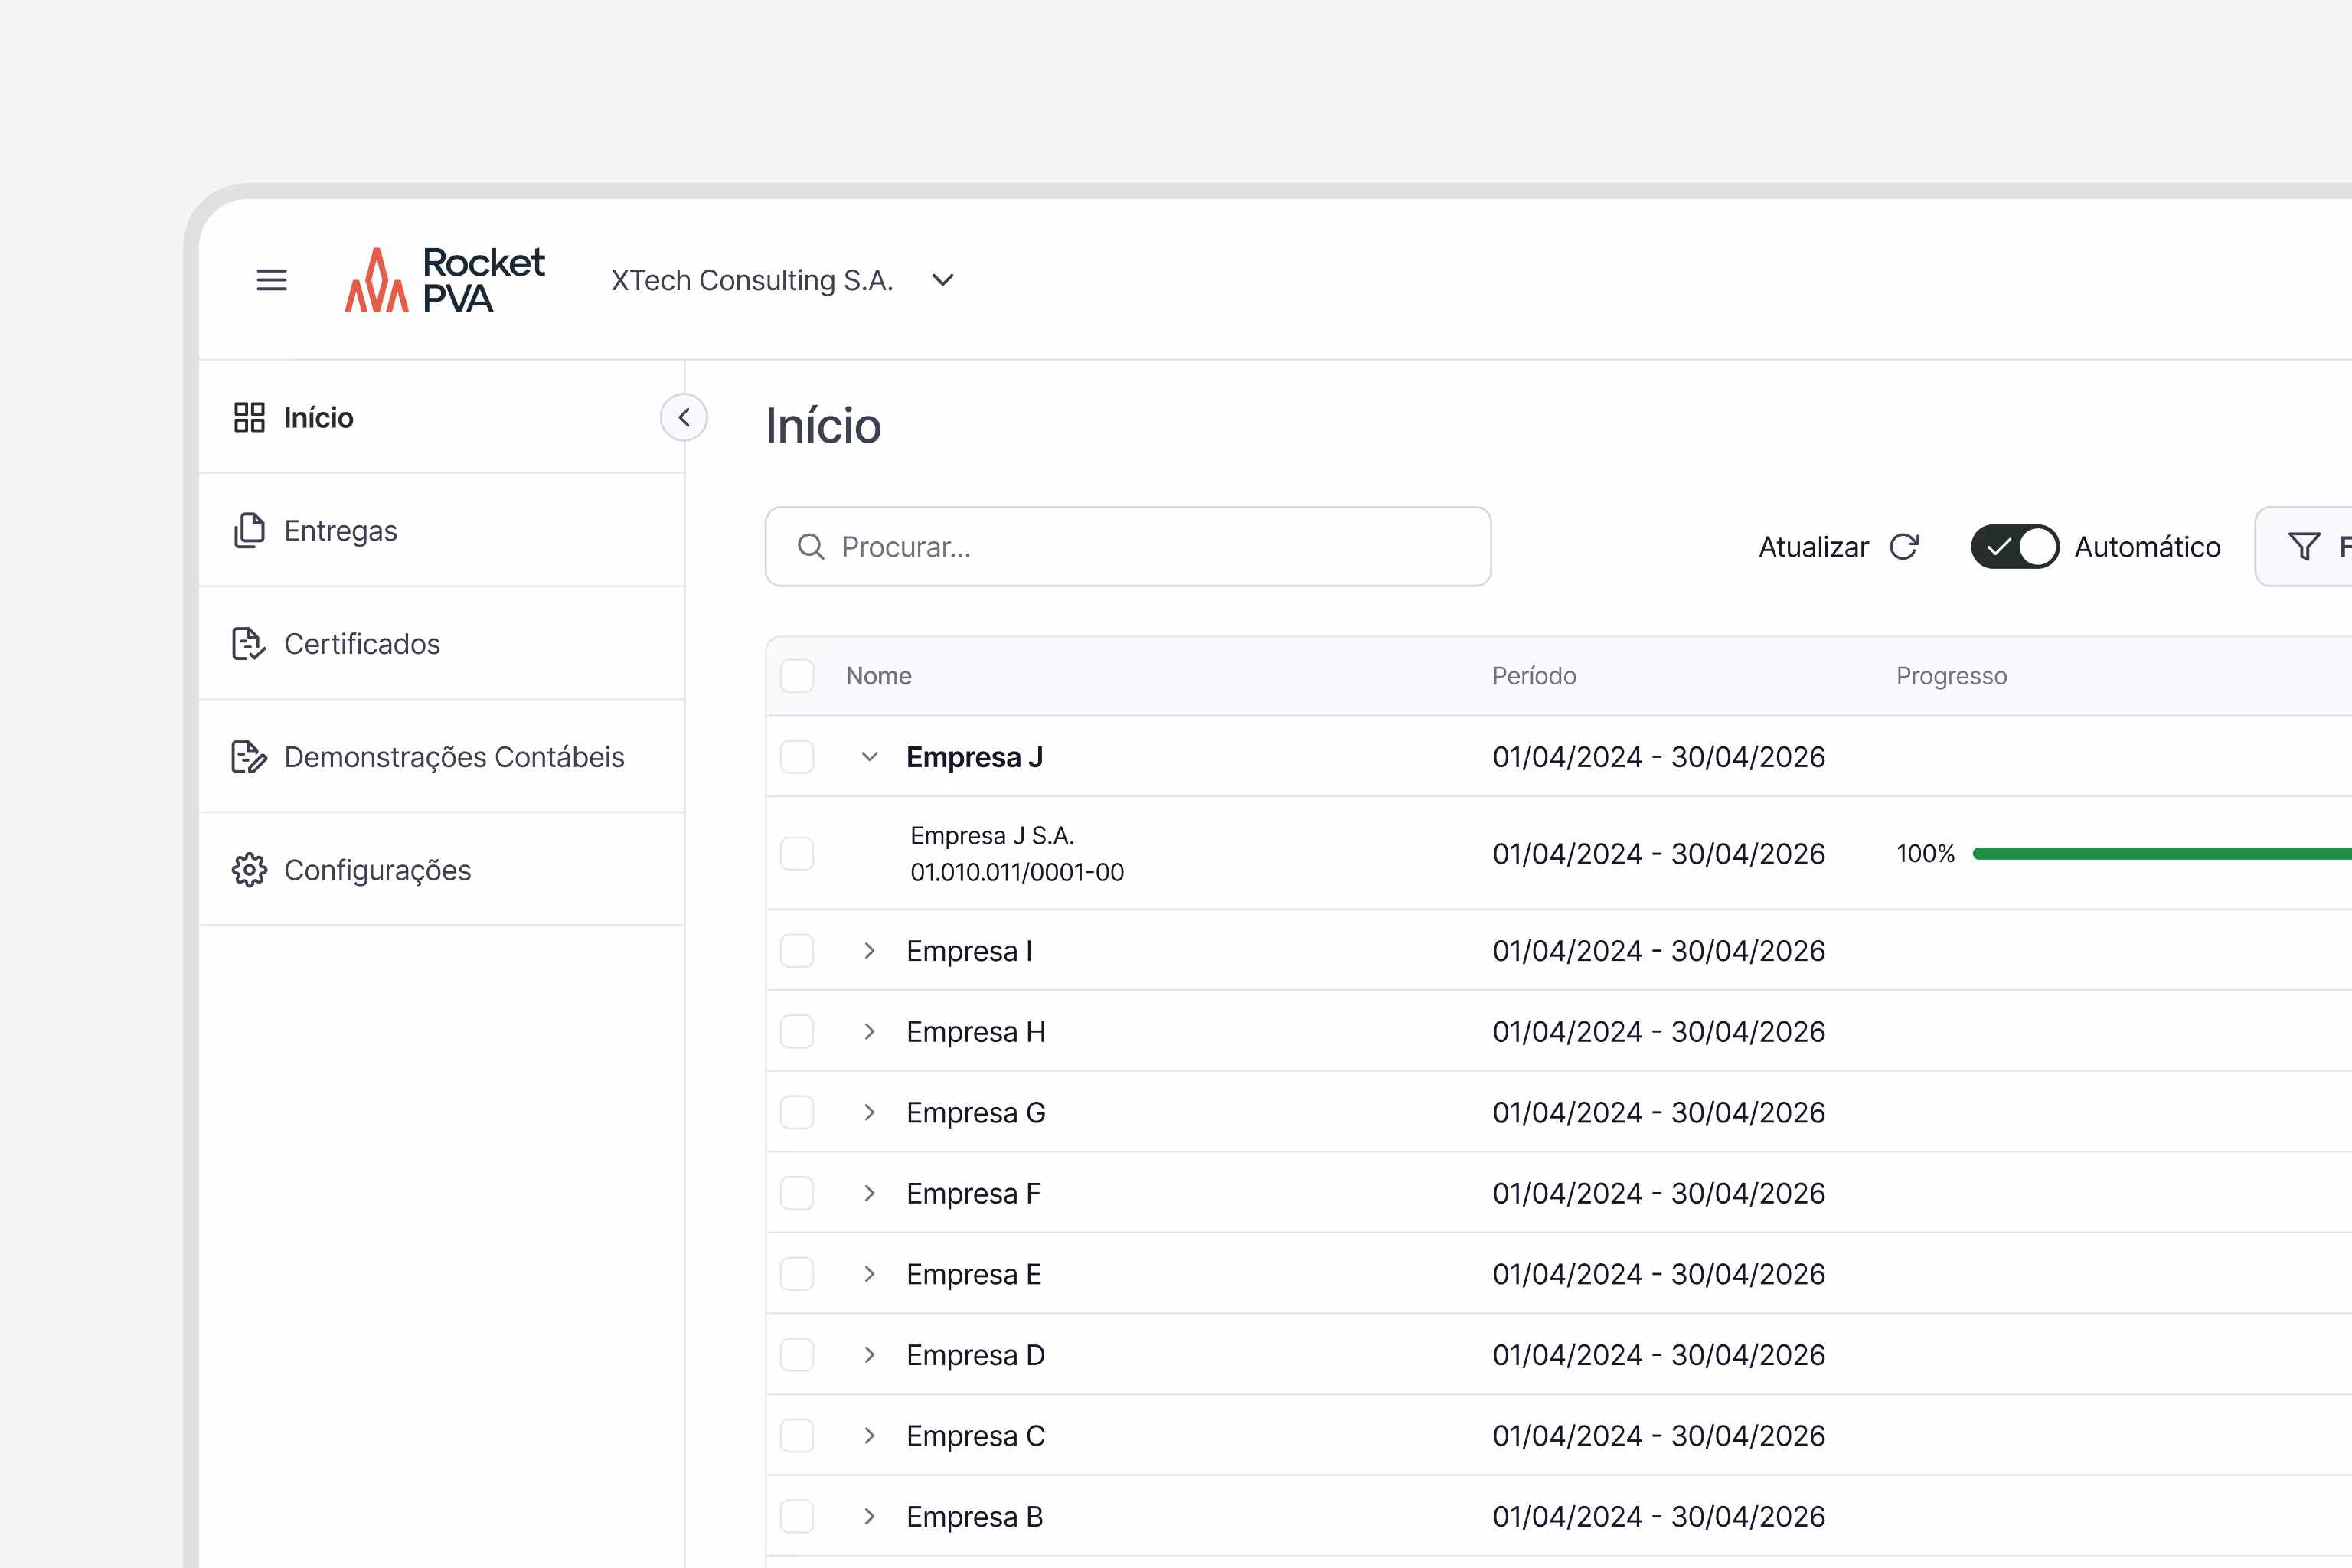Viewport: 2352px width, 1568px height.
Task: Click the Entregas documents icon
Action: pos(249,531)
